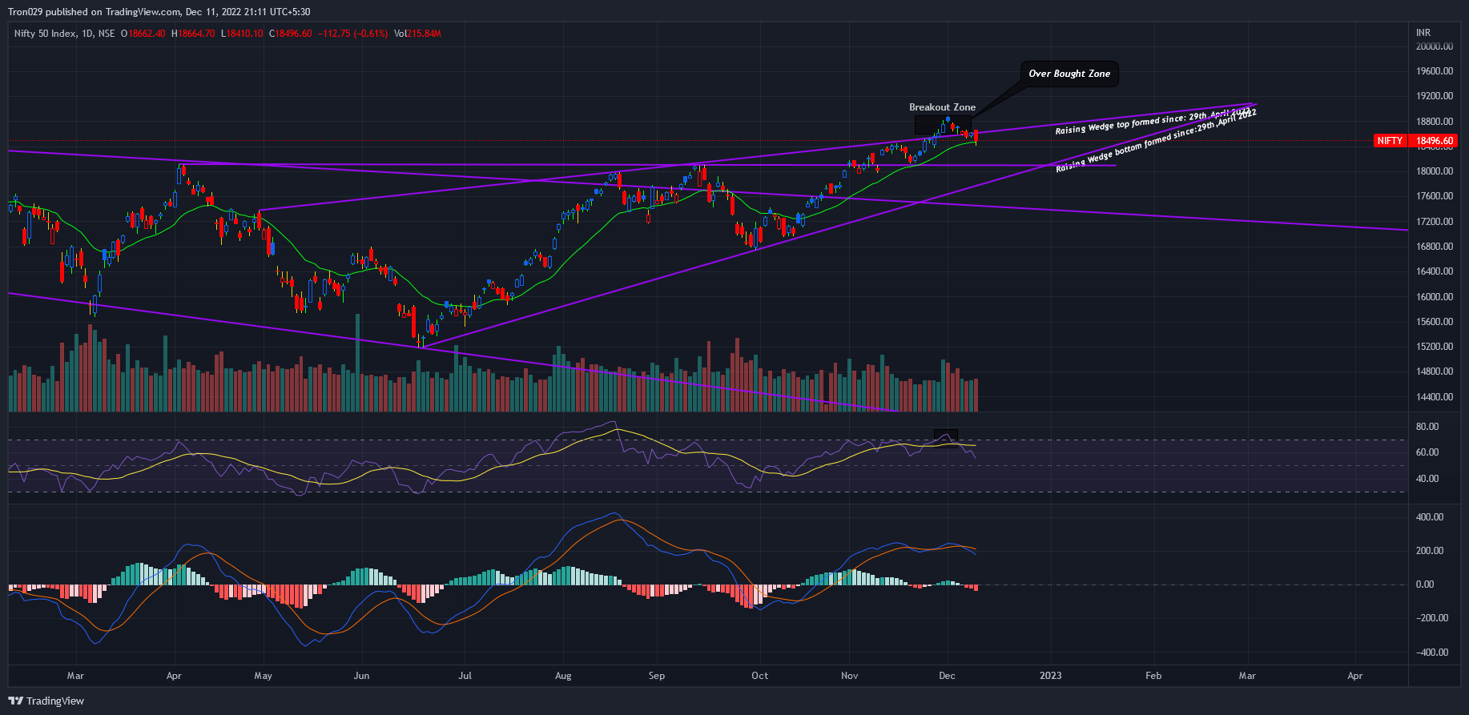The height and width of the screenshot is (715, 1469).
Task: Click the 16000.00 price axis label
Action: click(1435, 297)
